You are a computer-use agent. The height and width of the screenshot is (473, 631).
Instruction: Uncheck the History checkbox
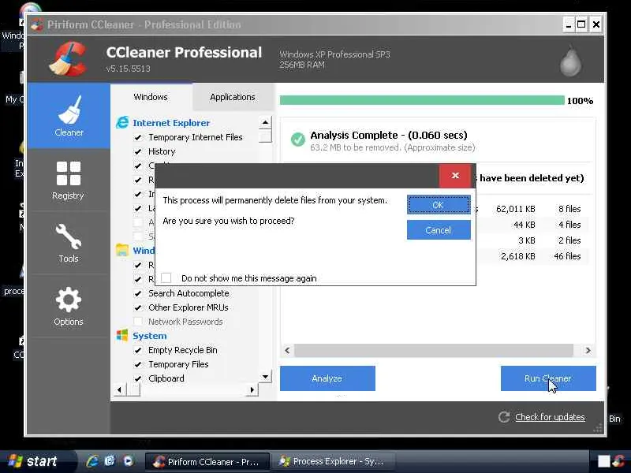(138, 151)
